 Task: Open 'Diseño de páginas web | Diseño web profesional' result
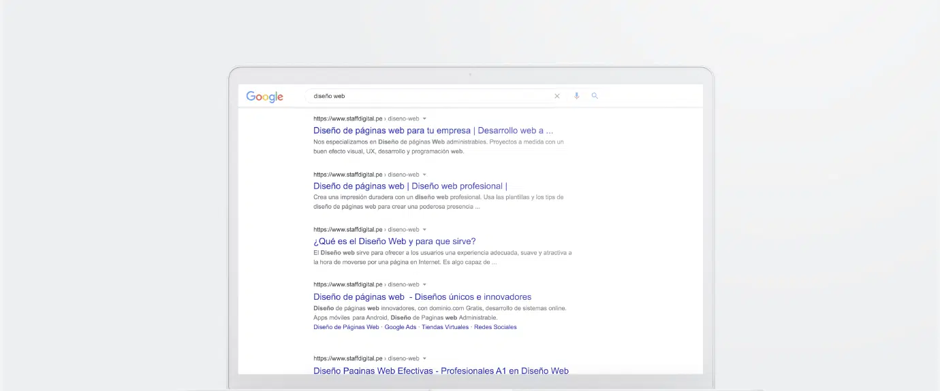(x=410, y=186)
